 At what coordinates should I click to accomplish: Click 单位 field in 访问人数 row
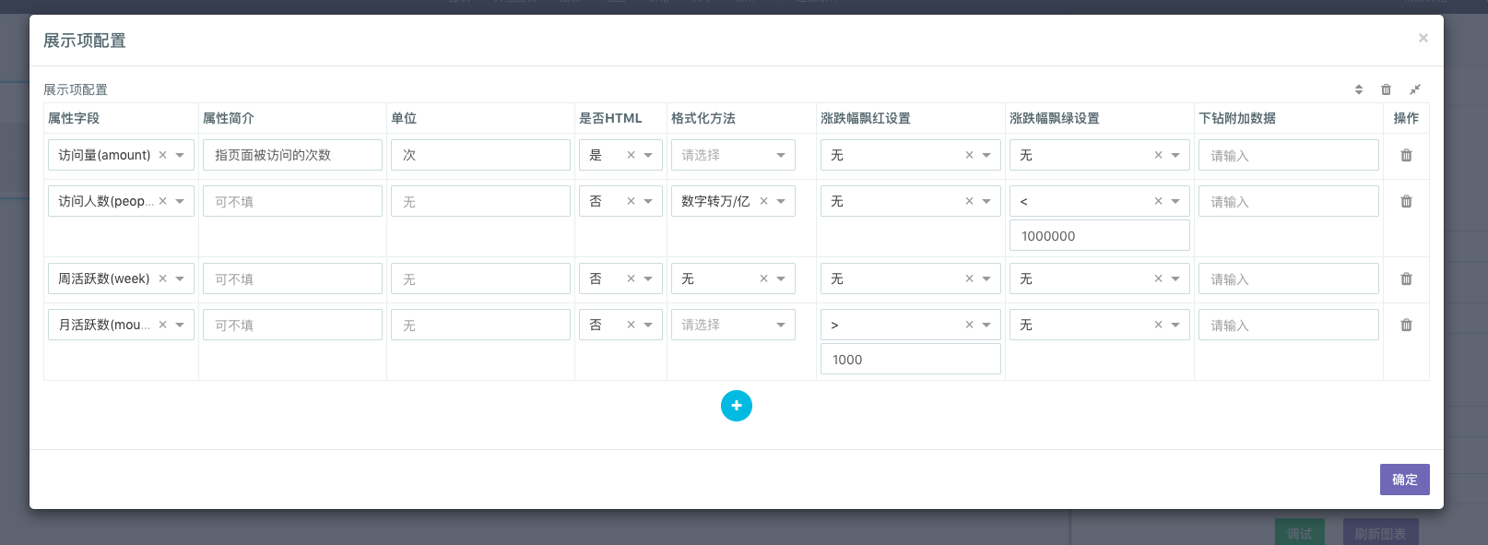coord(480,201)
